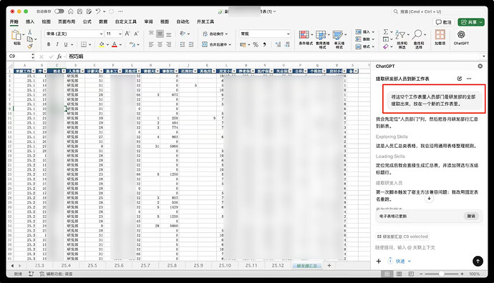
Task: Decrease font size with smaller A icon
Action: 136,34
